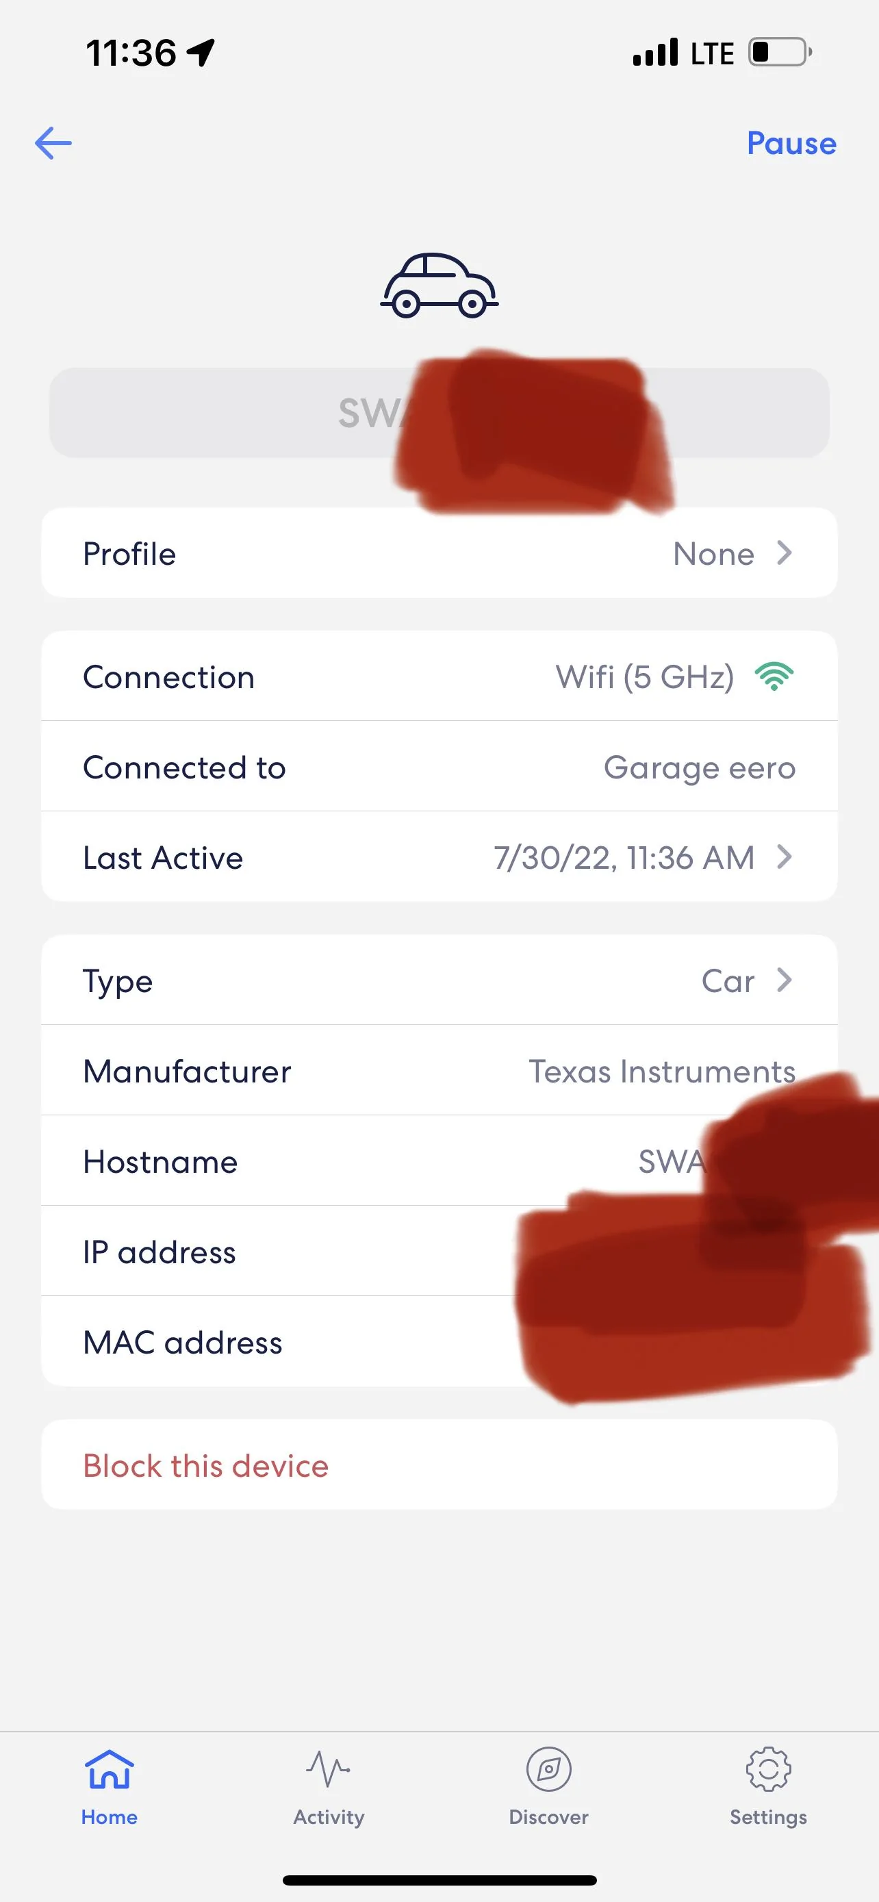Screen dimensions: 879x1902
Task: Open the Settings gear icon
Action: click(x=768, y=1770)
